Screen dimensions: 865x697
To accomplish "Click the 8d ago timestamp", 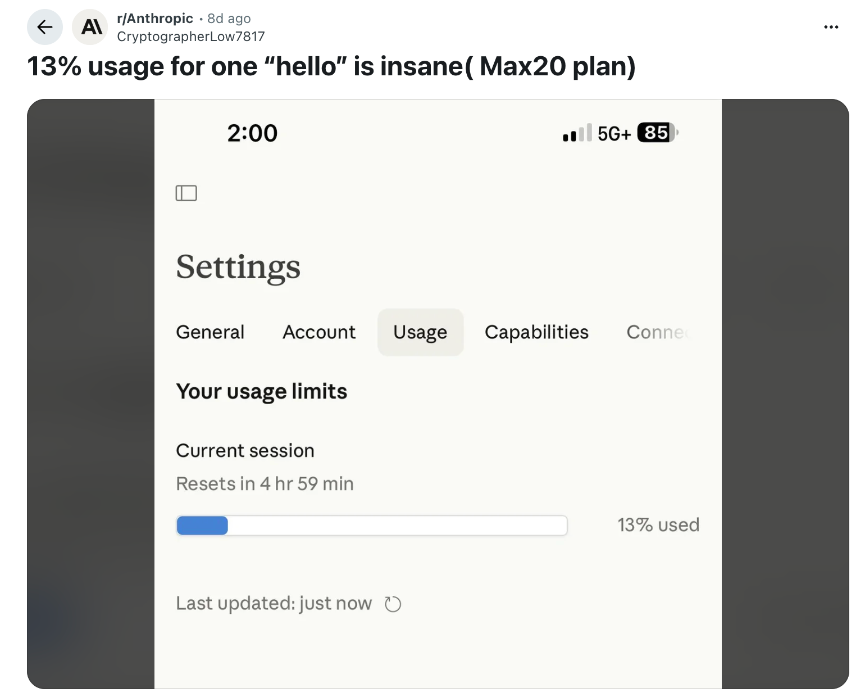I will click(x=229, y=19).
